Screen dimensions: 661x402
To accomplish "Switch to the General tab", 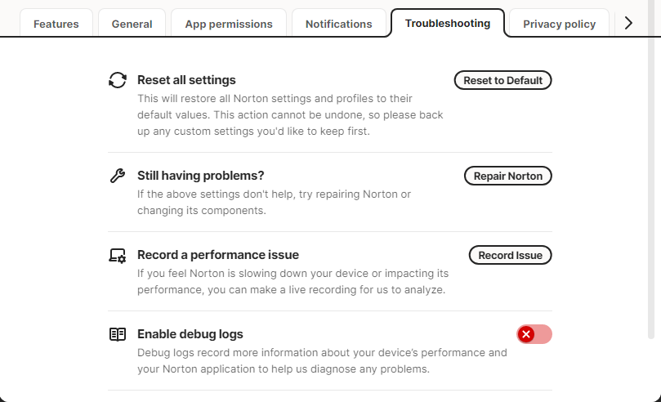I will tap(133, 24).
